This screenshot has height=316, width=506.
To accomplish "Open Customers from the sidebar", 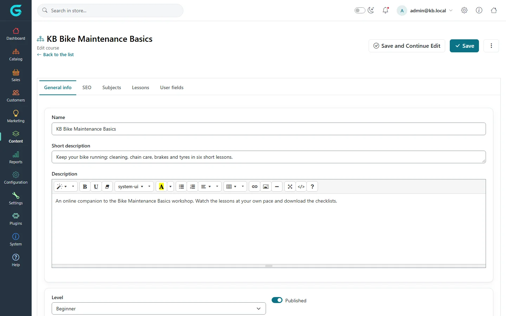I will (16, 96).
